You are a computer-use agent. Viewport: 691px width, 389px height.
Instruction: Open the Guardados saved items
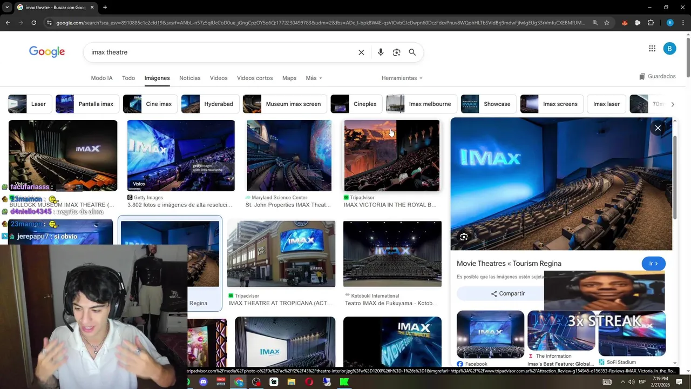tap(657, 77)
